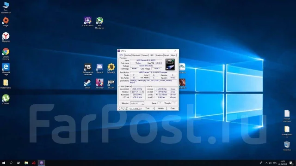Click the processor Name value field

click(x=146, y=60)
